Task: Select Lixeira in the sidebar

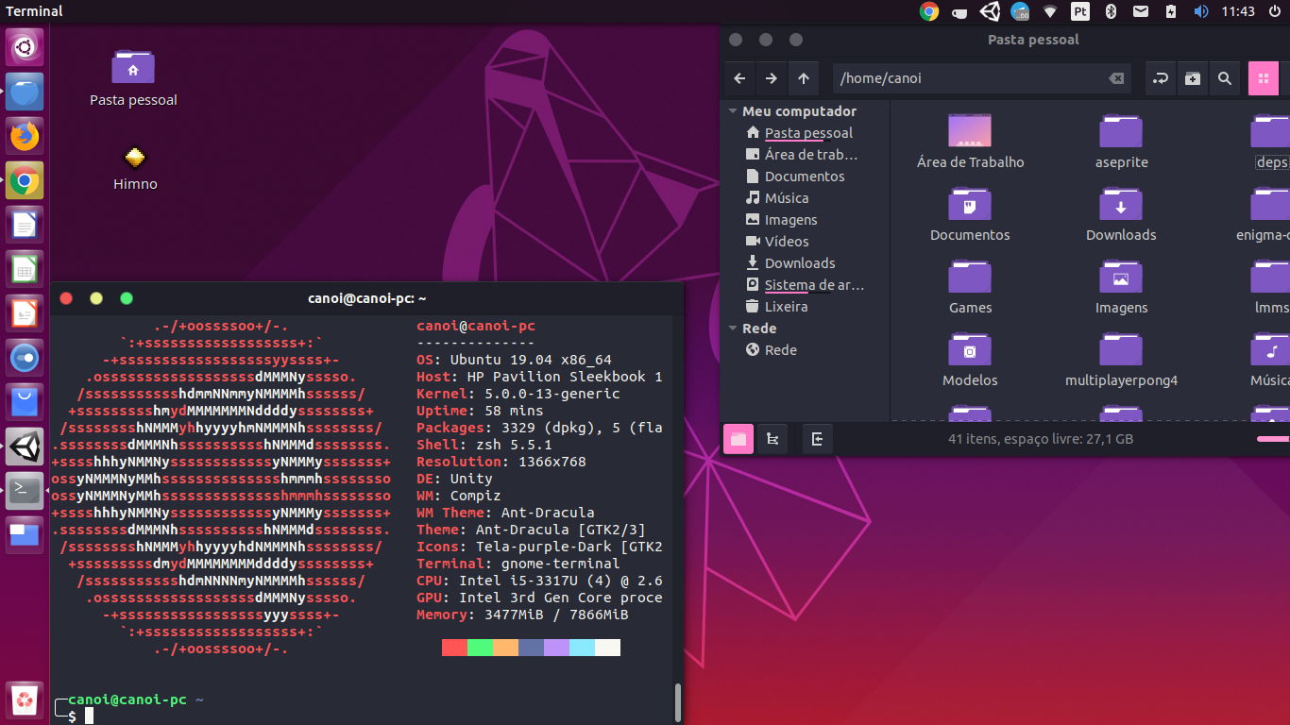Action: [x=786, y=307]
